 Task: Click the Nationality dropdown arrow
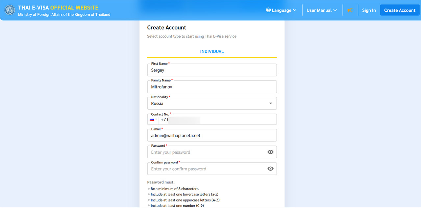271,104
